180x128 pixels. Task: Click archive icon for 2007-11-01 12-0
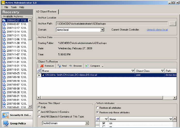(x=4, y=62)
